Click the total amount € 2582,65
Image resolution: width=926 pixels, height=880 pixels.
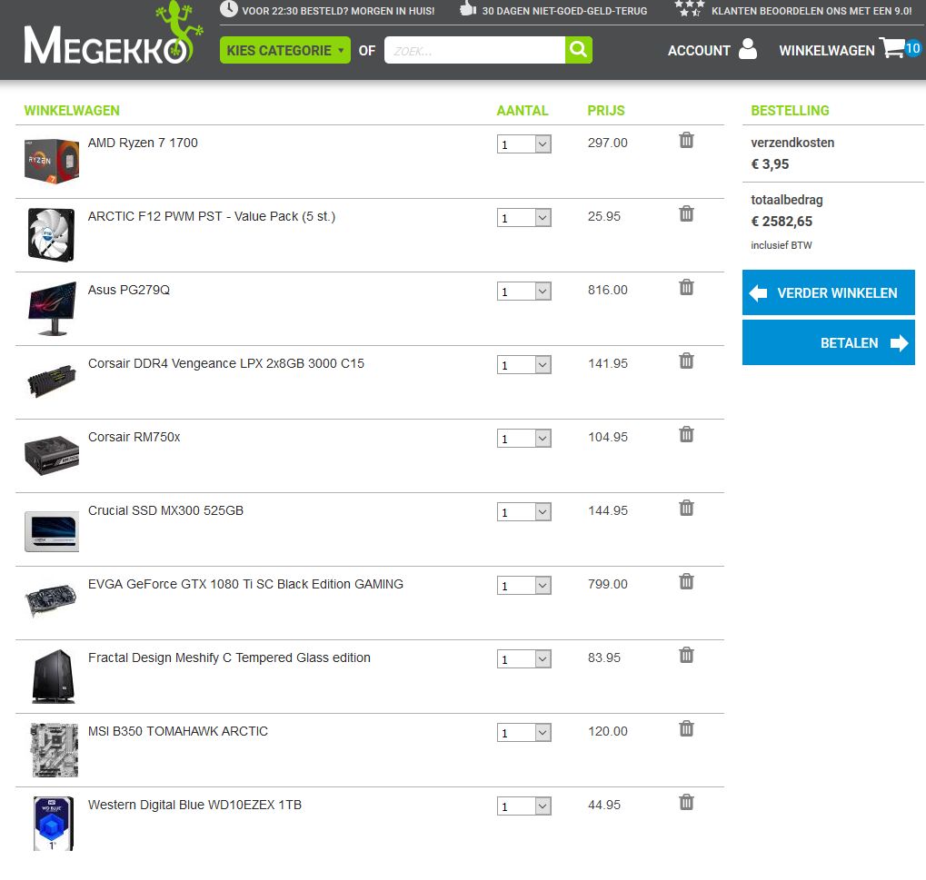[782, 222]
